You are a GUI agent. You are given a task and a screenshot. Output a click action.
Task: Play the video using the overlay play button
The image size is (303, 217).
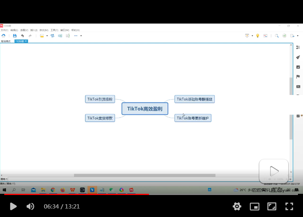(x=274, y=171)
